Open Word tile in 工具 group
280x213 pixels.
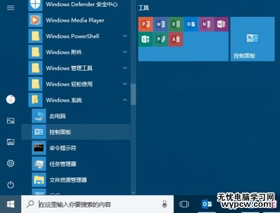(161, 24)
